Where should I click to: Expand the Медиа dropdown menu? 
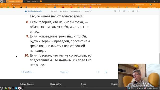88,11
